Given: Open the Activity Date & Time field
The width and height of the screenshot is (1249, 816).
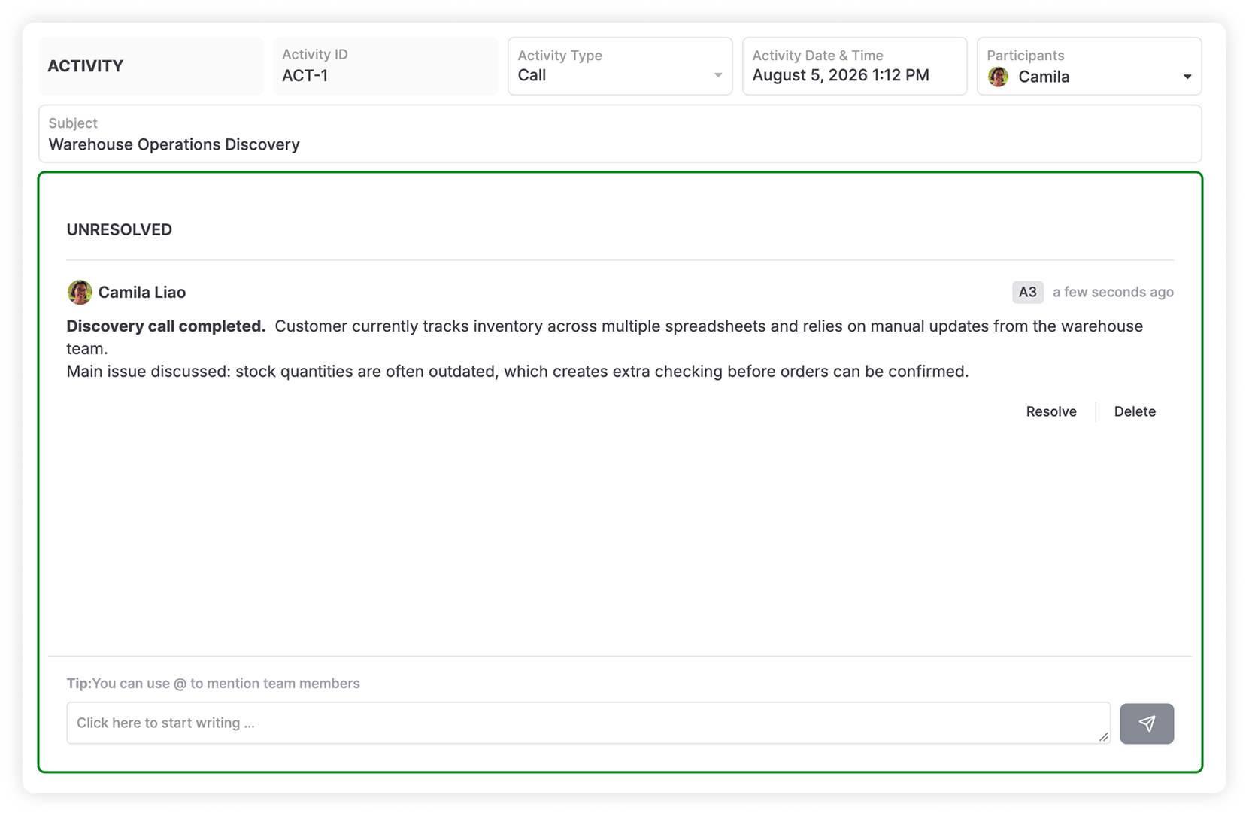Looking at the screenshot, I should coord(854,66).
